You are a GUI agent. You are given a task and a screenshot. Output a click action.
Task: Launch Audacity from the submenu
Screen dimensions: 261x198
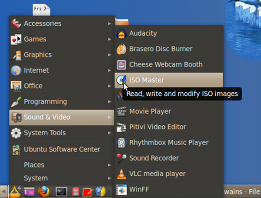point(169,34)
